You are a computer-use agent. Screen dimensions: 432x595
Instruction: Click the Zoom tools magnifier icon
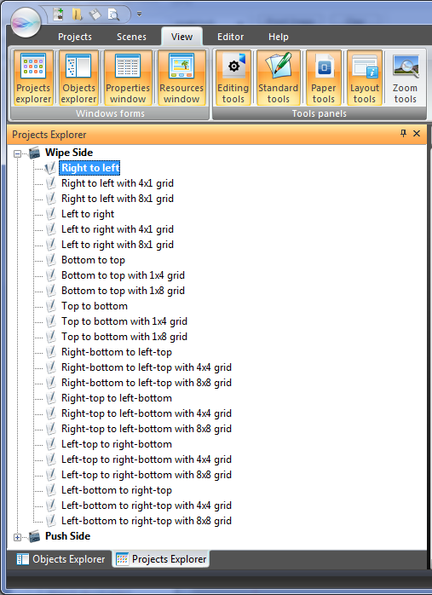(406, 66)
